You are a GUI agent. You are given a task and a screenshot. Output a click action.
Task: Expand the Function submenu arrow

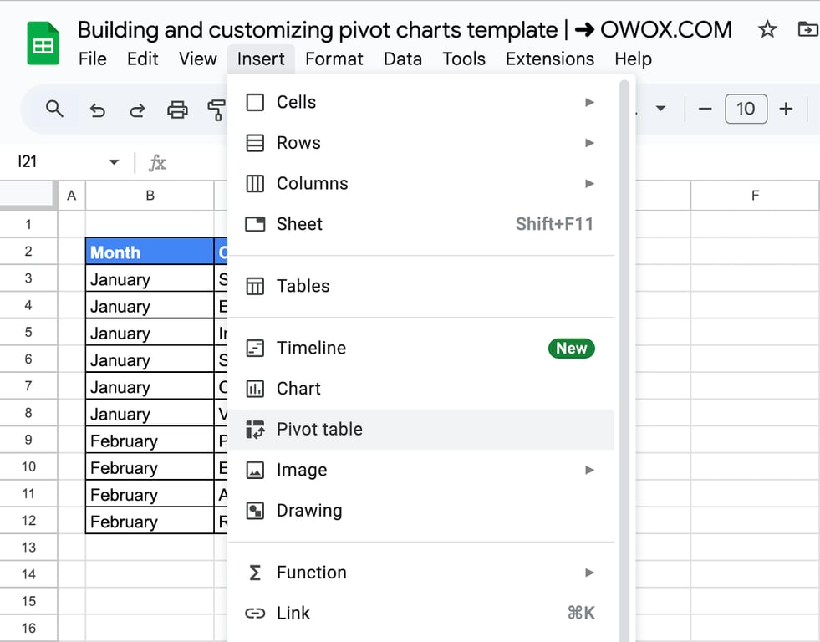(x=589, y=573)
